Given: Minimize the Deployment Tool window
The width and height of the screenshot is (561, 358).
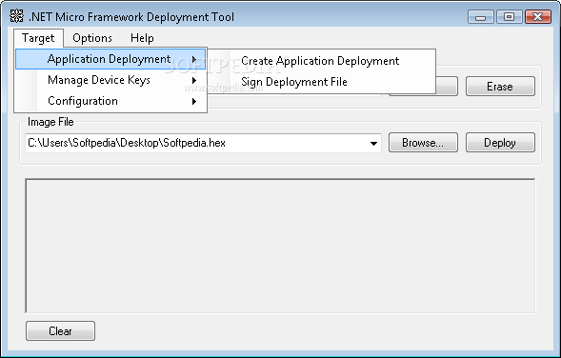Looking at the screenshot, I should [480, 17].
